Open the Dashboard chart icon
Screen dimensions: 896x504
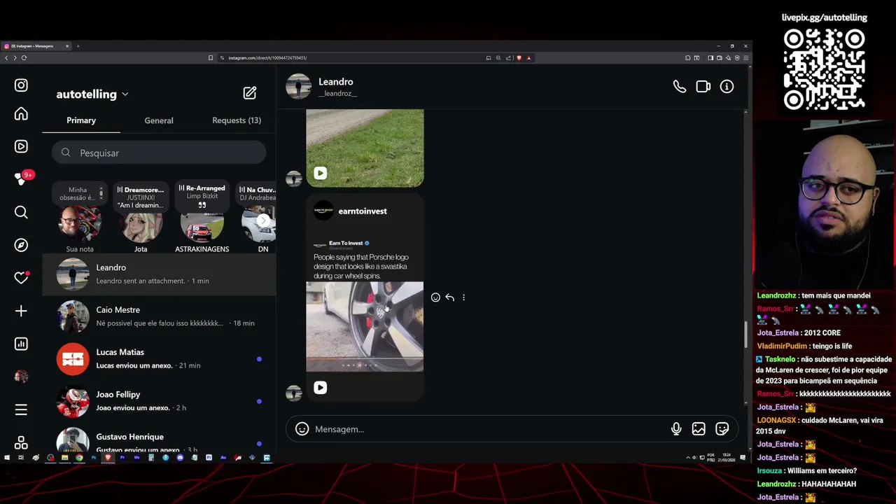pyautogui.click(x=21, y=344)
